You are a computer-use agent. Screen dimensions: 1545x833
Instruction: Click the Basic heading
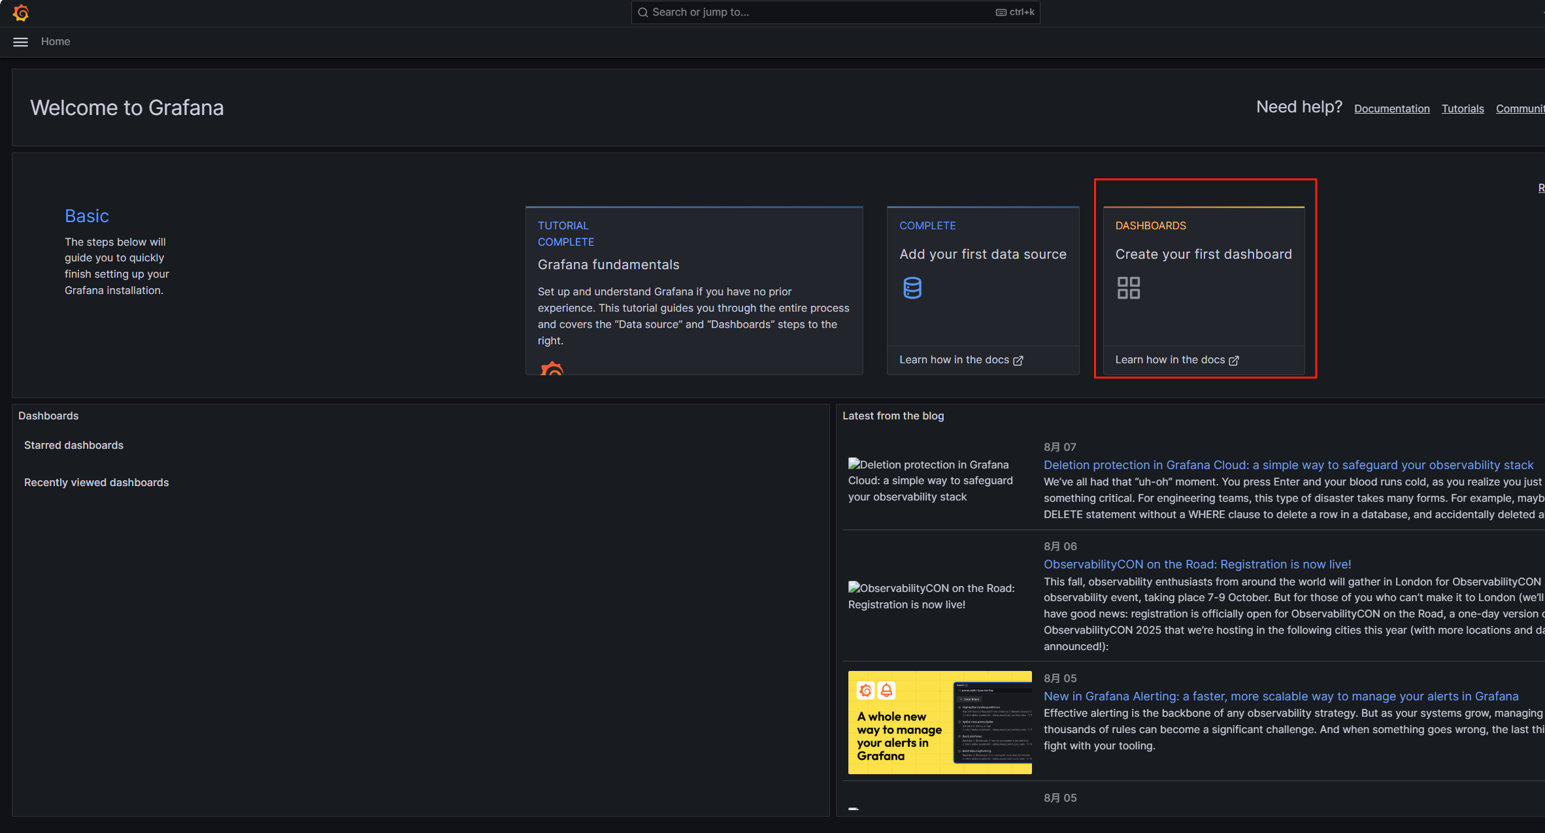[x=87, y=216]
